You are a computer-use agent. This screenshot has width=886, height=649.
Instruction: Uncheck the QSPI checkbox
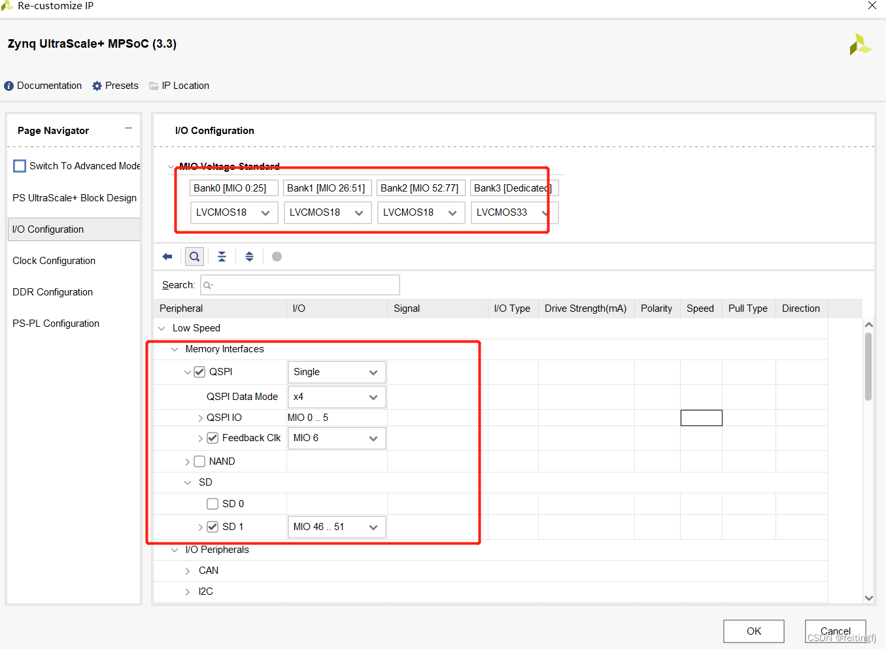200,372
